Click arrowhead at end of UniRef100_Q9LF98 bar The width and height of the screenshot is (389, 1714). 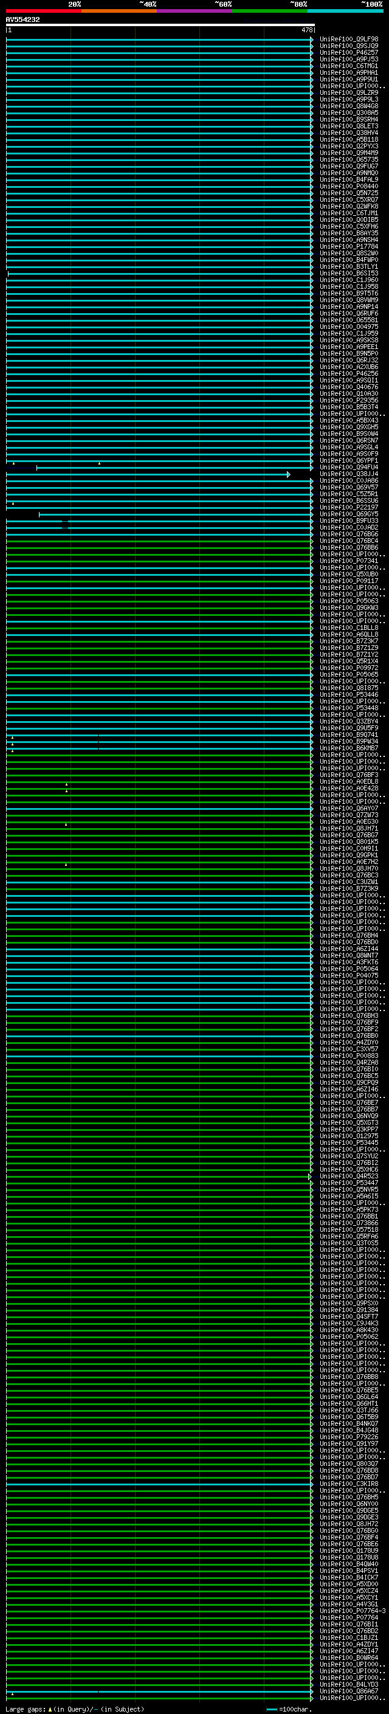tap(312, 40)
